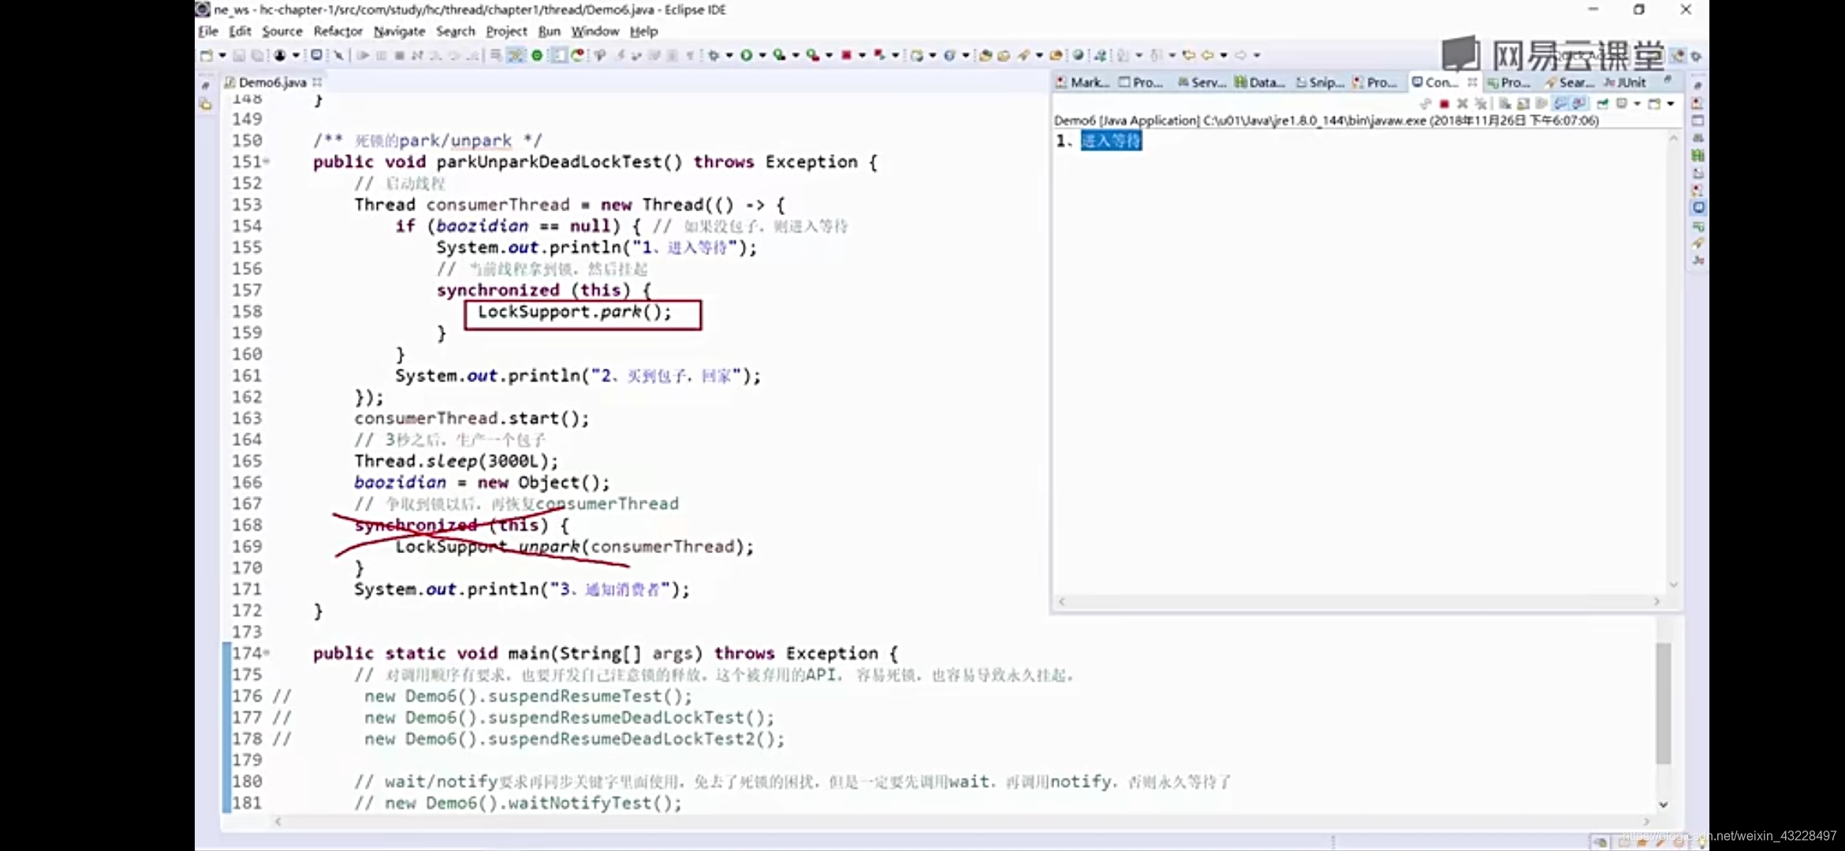Click the Open Console icon

pos(1653,104)
